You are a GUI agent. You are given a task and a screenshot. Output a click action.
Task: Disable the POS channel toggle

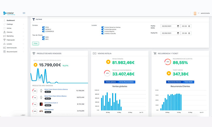point(44,27)
